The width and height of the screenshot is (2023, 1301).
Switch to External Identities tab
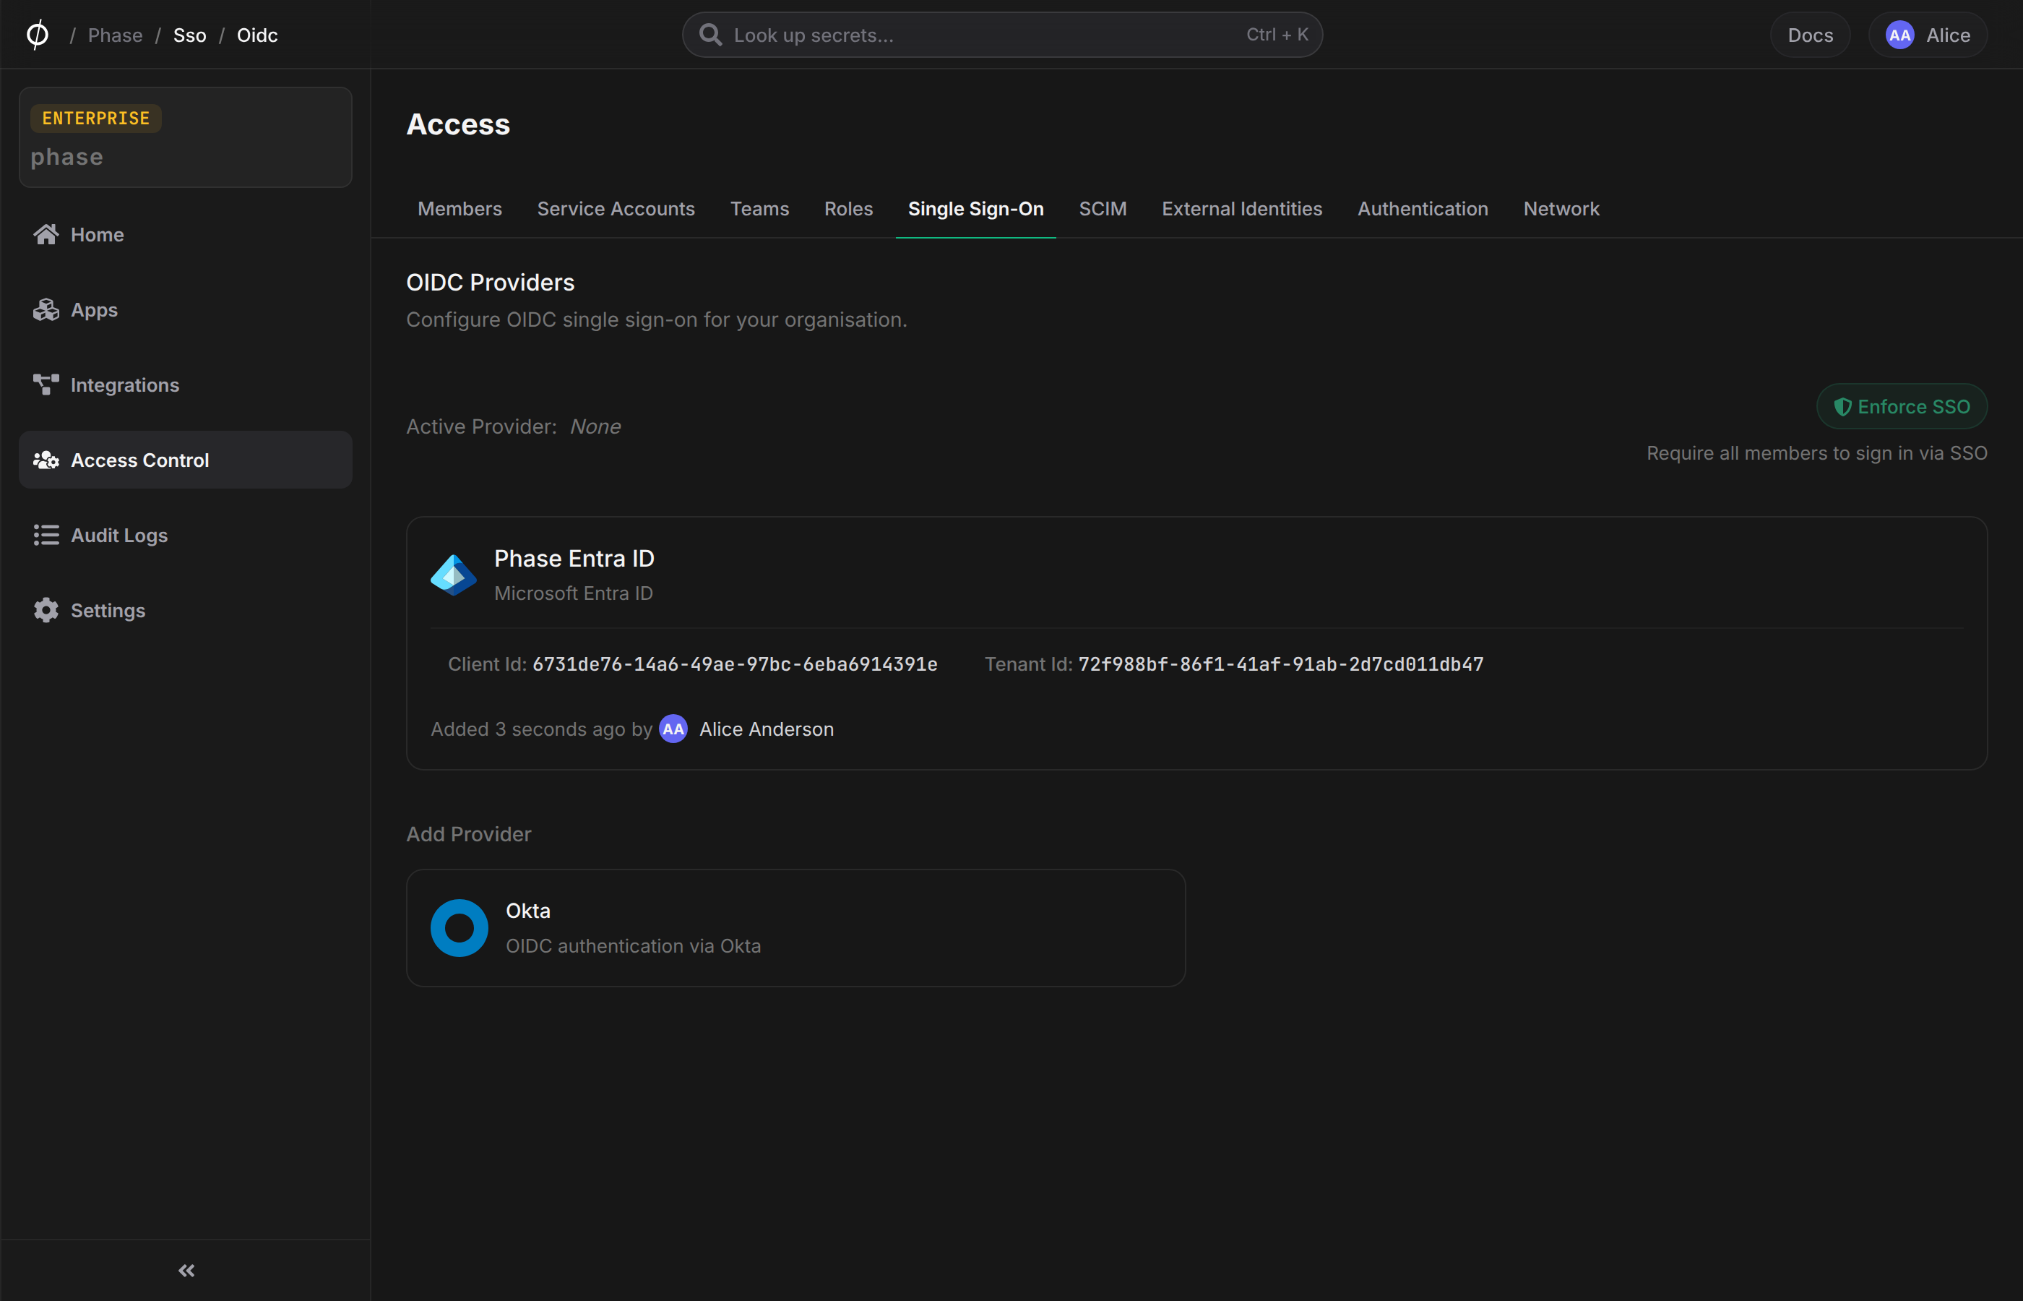coord(1242,209)
